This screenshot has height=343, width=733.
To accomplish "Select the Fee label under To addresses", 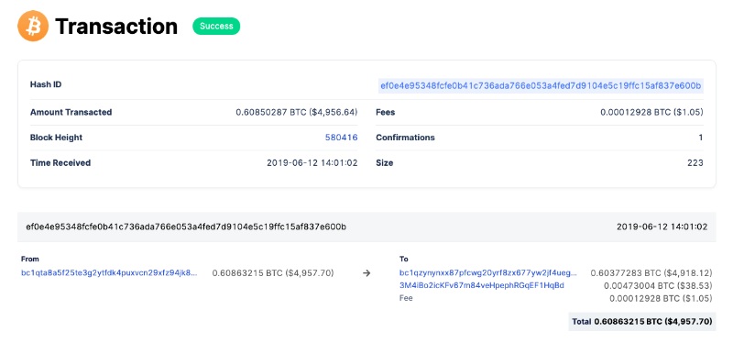I will (406, 298).
